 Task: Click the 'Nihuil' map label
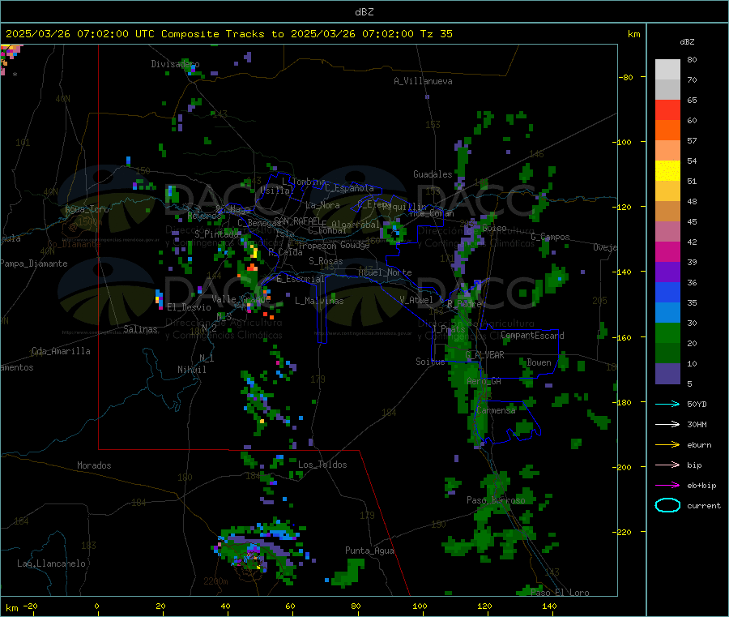click(191, 370)
